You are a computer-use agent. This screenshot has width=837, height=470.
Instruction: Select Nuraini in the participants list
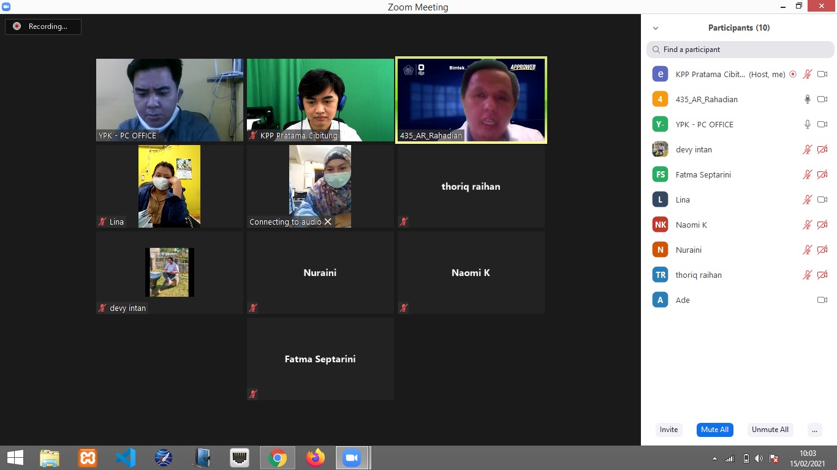689,250
